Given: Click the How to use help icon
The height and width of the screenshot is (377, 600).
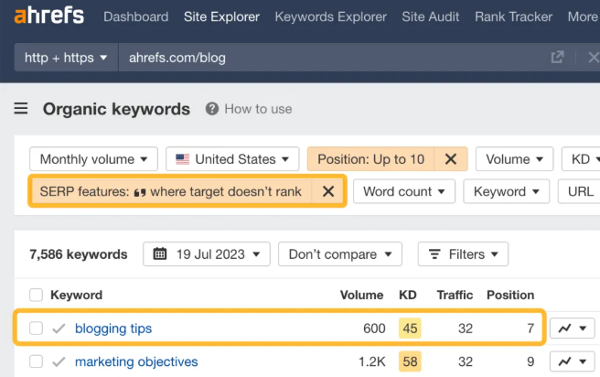Looking at the screenshot, I should pos(212,109).
